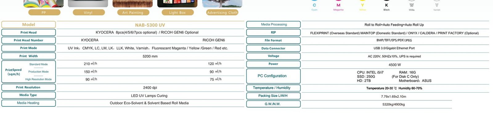Click the Print Head label
Image resolution: width=493 pixels, height=120 pixels.
click(29, 32)
